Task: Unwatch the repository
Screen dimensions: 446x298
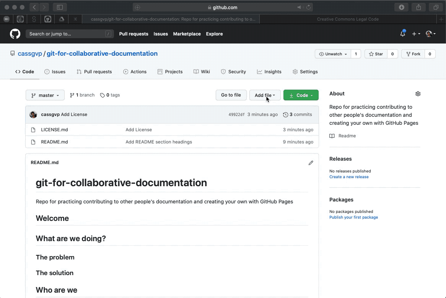Action: click(332, 54)
